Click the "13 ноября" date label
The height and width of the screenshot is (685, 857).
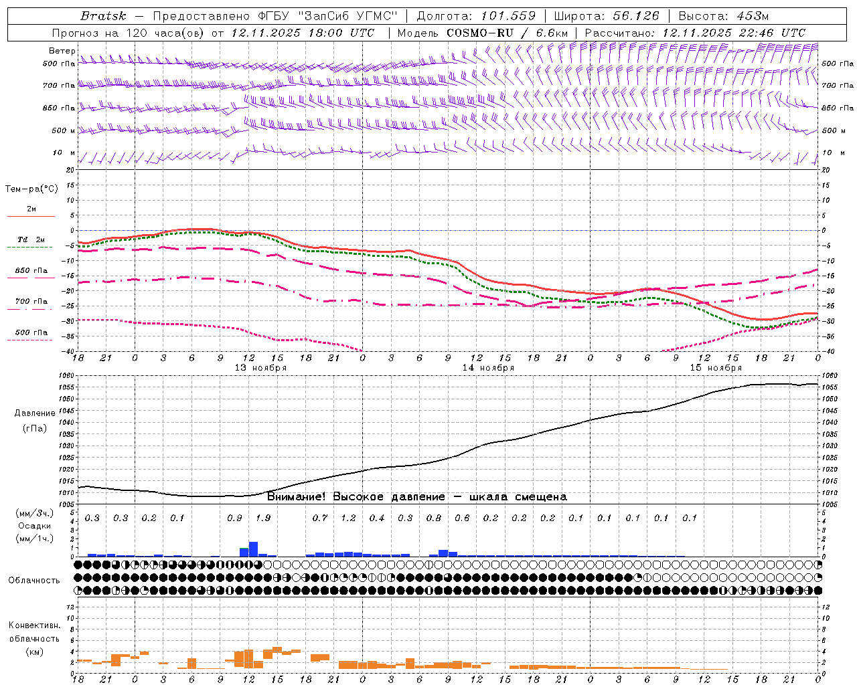(x=260, y=368)
